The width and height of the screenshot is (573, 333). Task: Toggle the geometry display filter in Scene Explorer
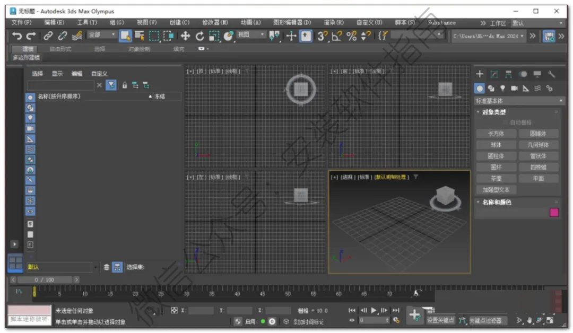click(30, 97)
